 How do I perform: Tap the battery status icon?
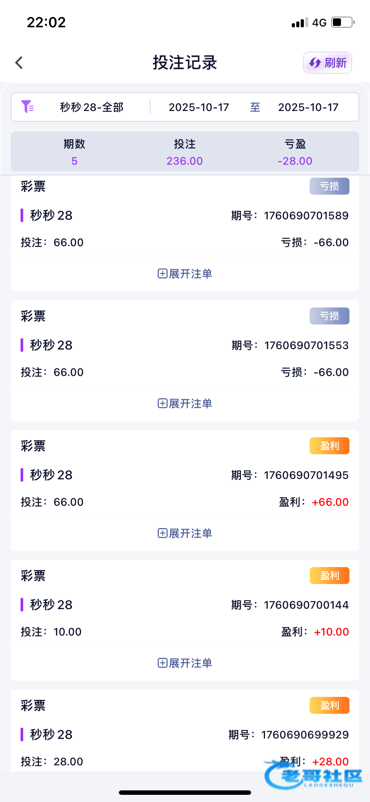[x=342, y=22]
